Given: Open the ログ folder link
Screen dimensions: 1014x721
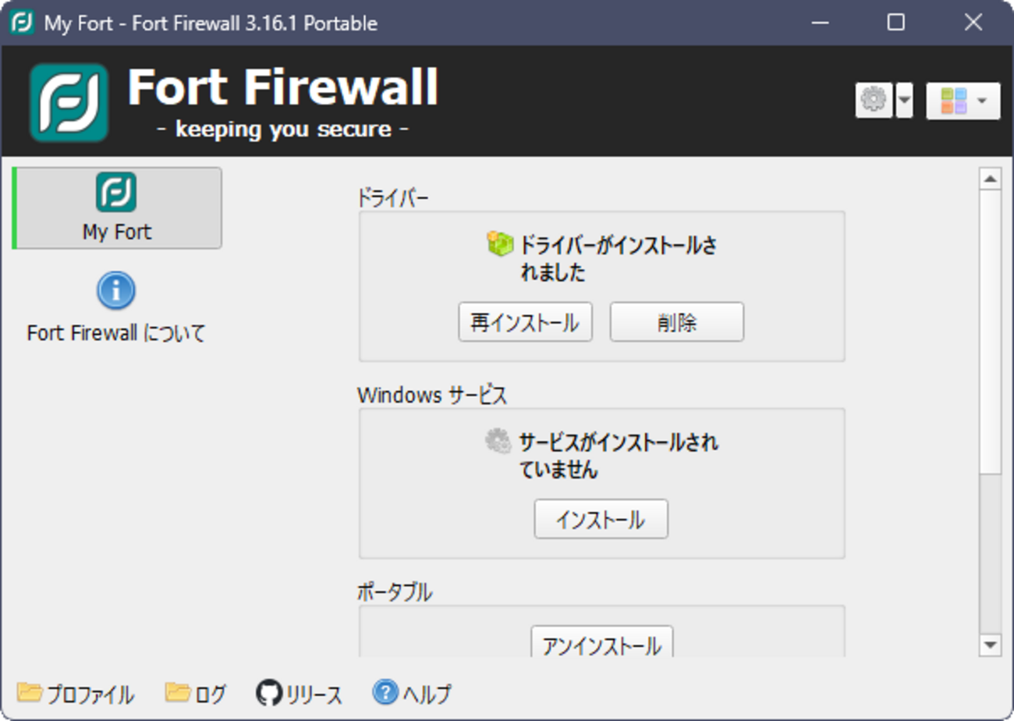Looking at the screenshot, I should coord(196,693).
